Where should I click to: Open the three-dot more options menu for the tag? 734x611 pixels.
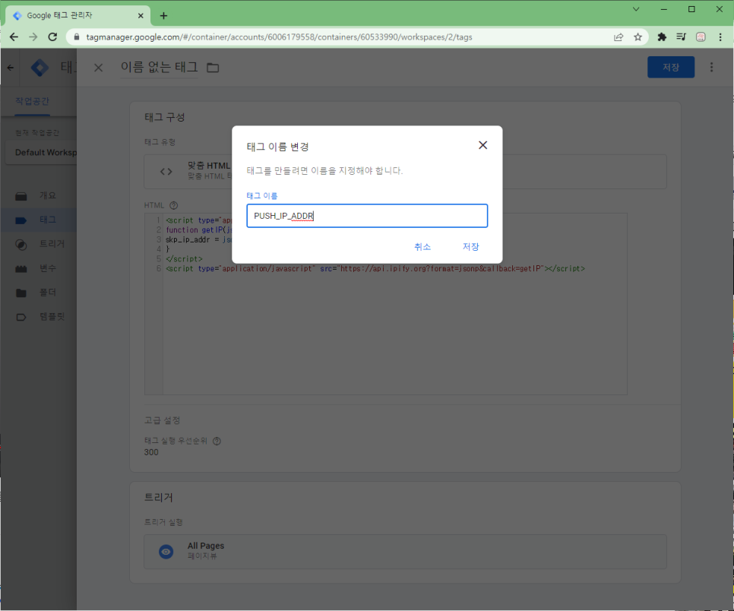pyautogui.click(x=711, y=68)
